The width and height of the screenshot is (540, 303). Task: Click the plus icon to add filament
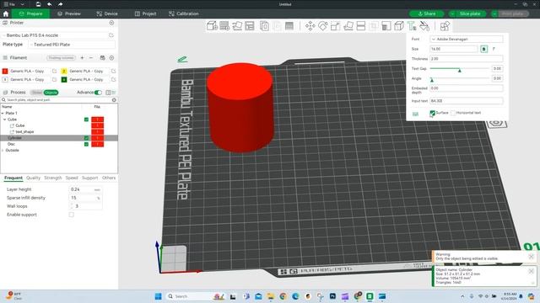pyautogui.click(x=83, y=58)
